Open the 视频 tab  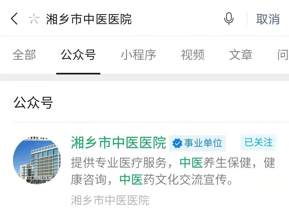pyautogui.click(x=193, y=55)
